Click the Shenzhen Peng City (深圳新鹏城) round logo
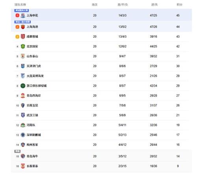Image resolution: width=197 pixels, height=174 pixels. pos(23,135)
